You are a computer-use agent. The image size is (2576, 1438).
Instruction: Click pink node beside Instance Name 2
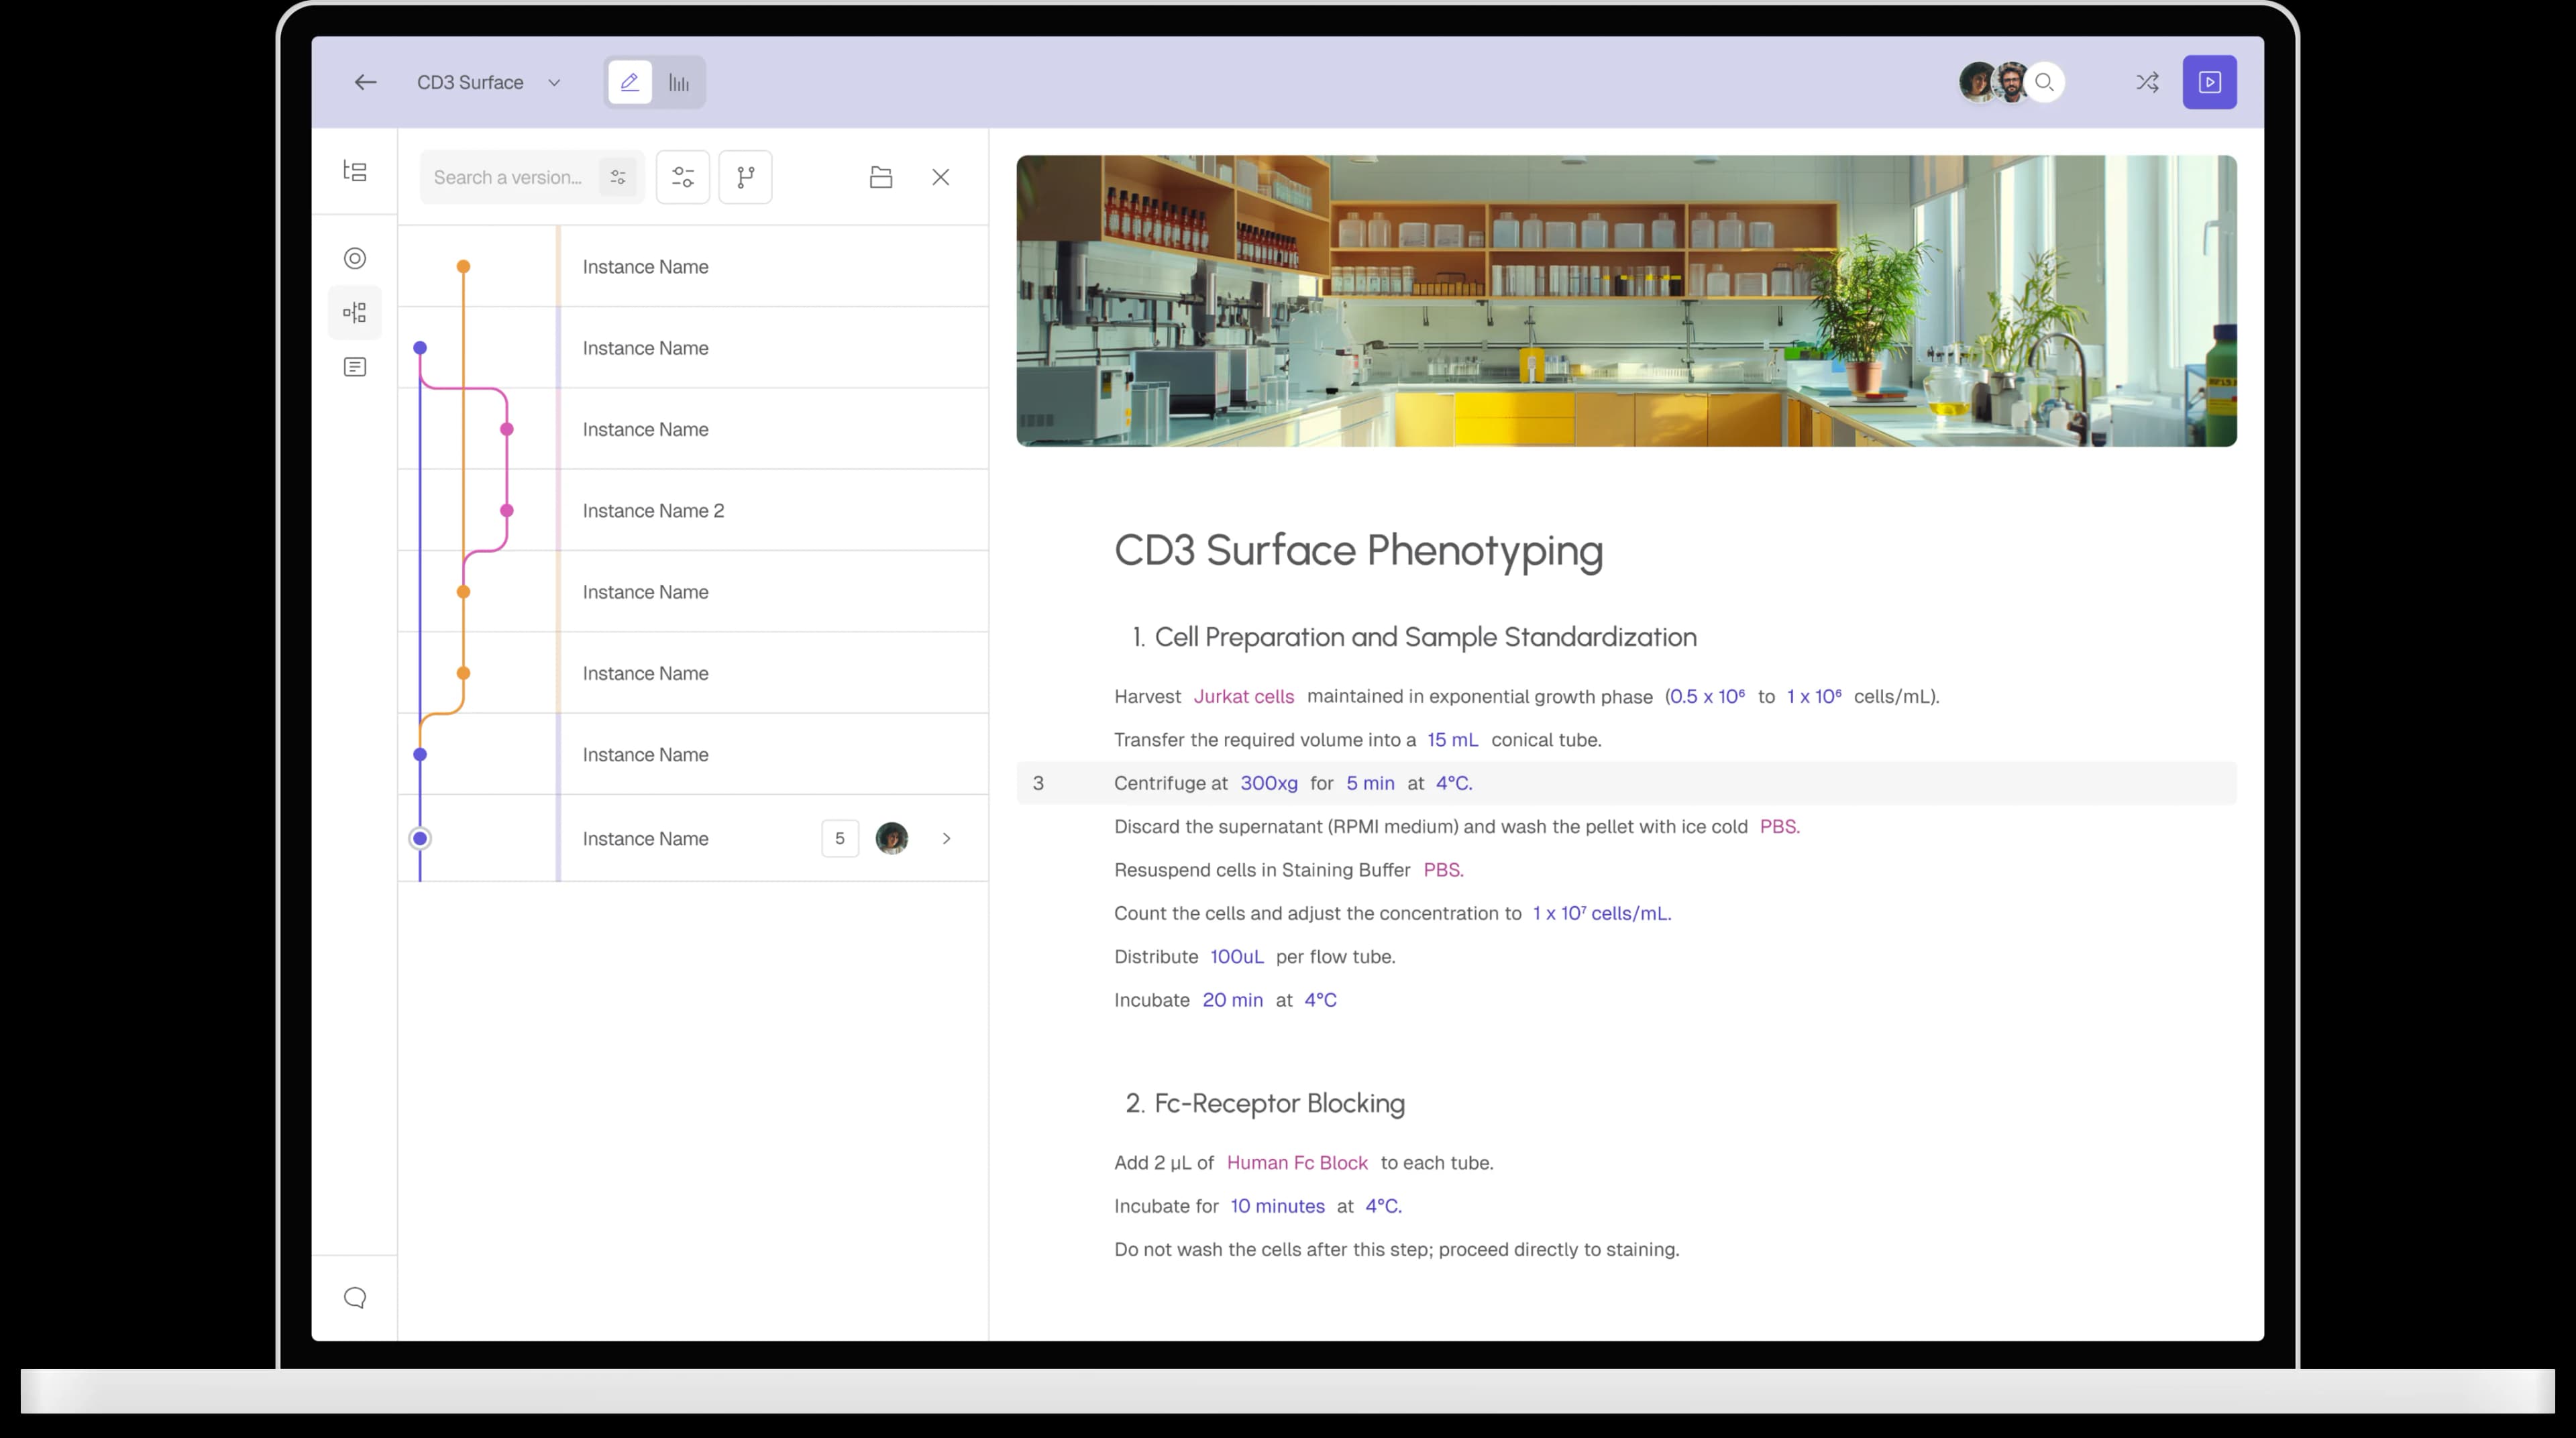(507, 510)
